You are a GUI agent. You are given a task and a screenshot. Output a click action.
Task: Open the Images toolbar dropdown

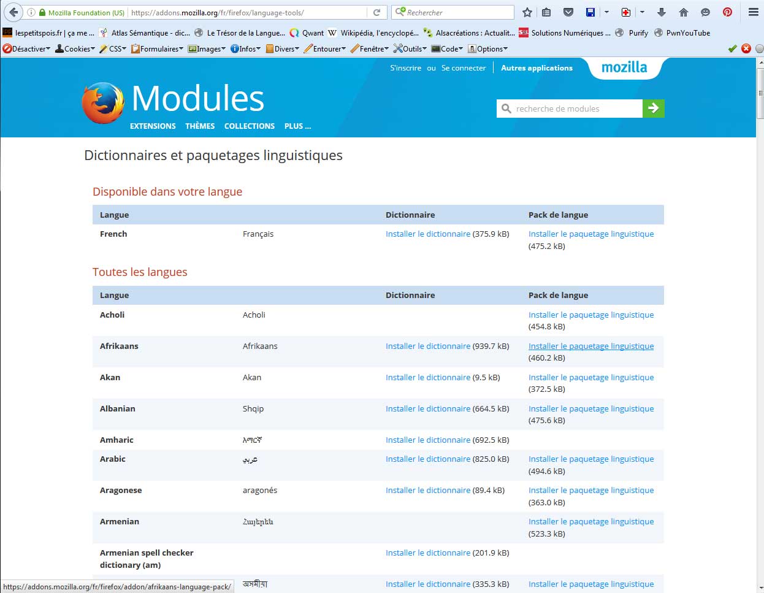tap(207, 49)
